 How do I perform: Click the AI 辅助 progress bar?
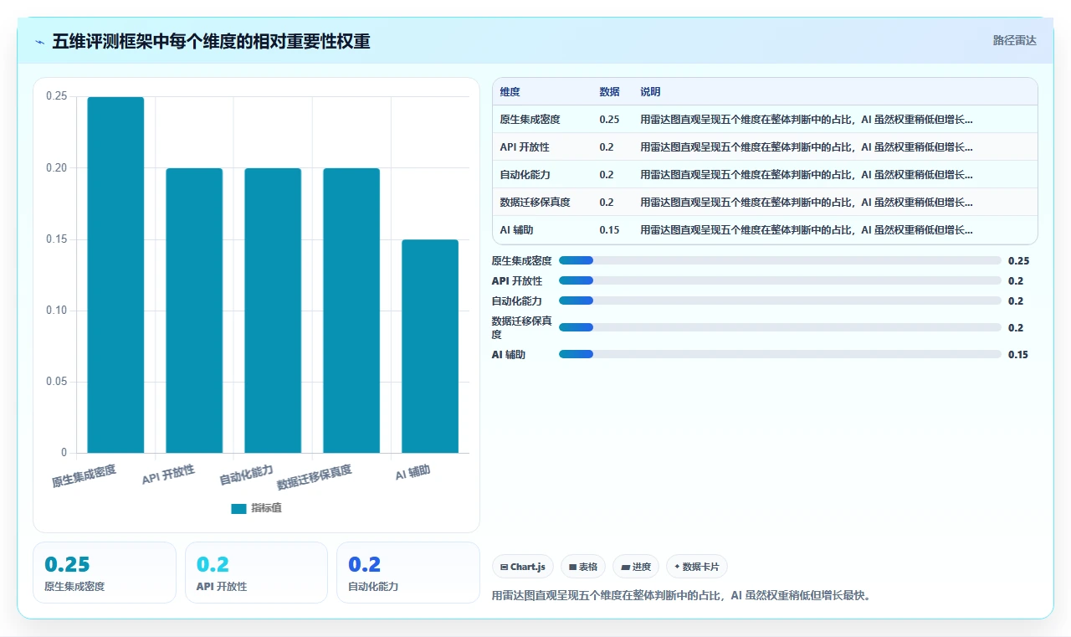click(x=780, y=354)
